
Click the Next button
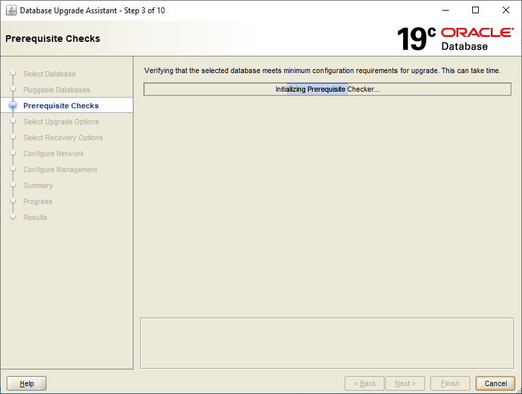(x=405, y=383)
